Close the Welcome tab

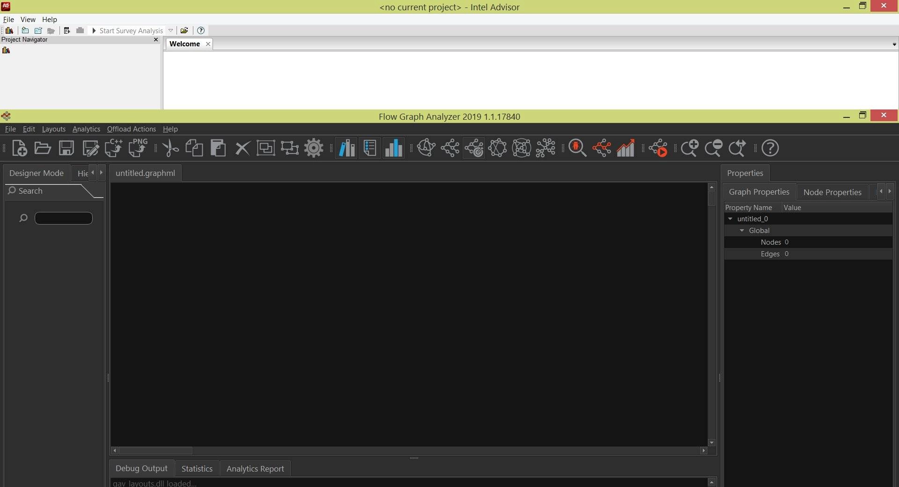pyautogui.click(x=208, y=44)
